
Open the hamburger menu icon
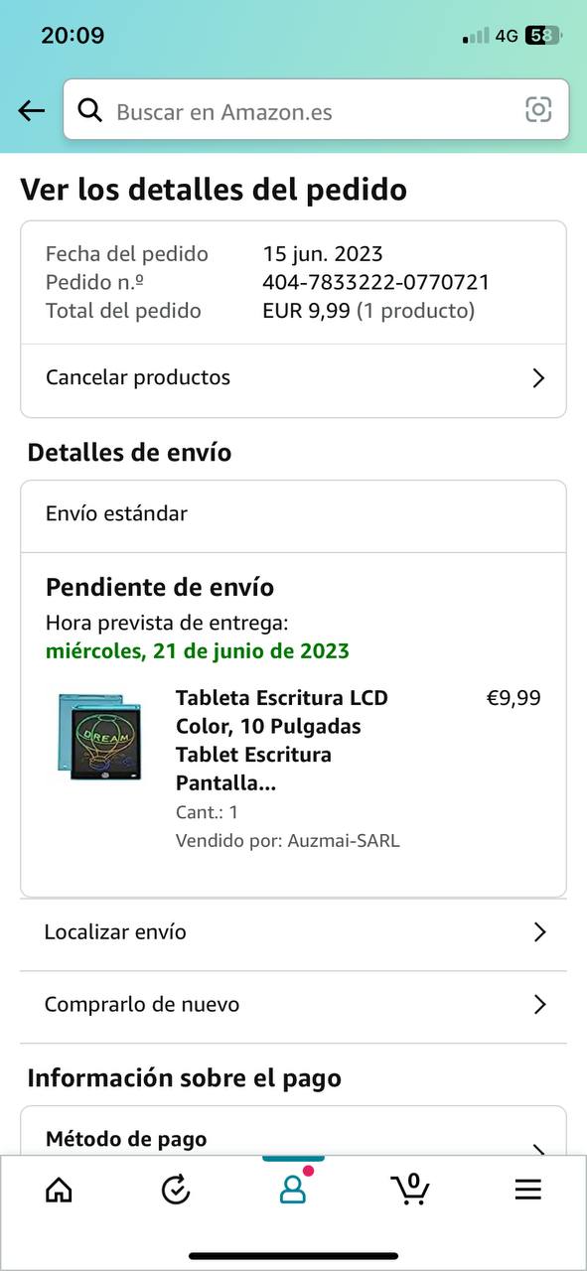click(527, 1189)
